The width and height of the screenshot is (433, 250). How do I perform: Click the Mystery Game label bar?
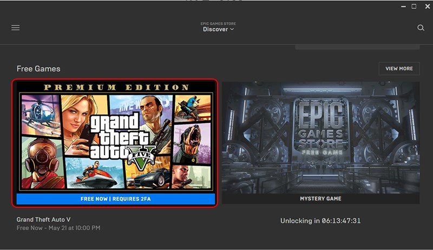[x=320, y=199]
